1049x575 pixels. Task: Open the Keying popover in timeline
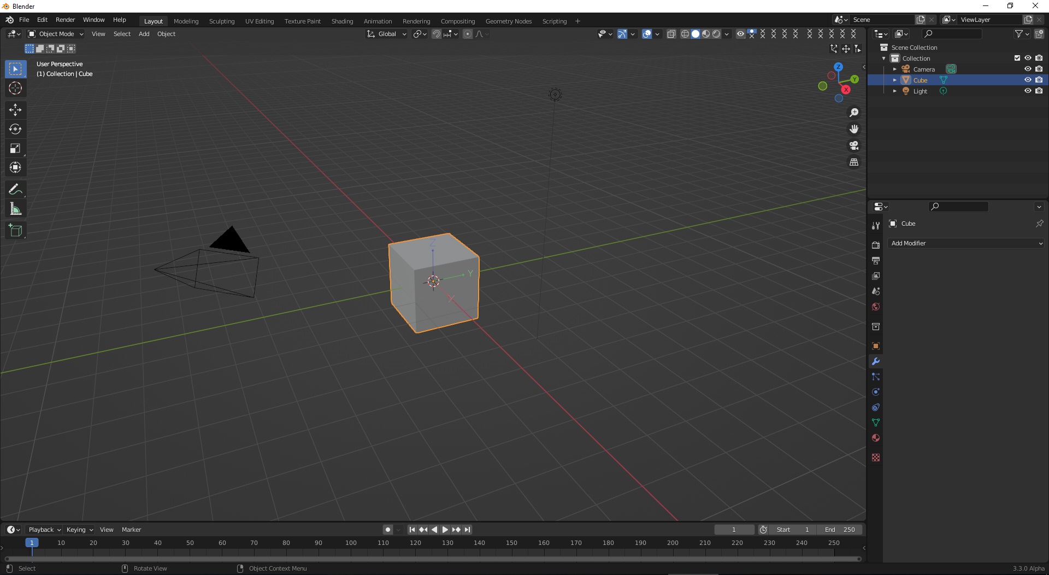79,530
